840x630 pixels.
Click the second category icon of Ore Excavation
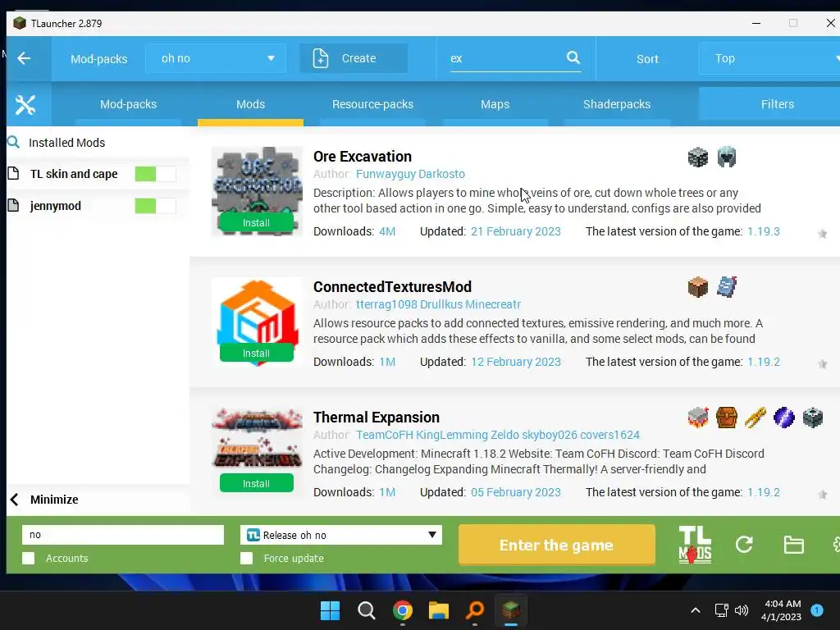pos(727,157)
